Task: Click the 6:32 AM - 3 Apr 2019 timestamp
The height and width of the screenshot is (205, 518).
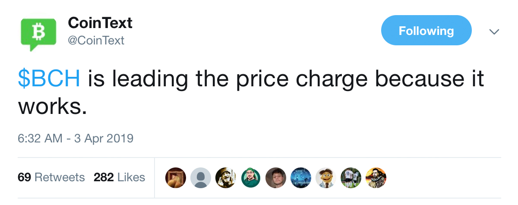Action: coord(76,139)
